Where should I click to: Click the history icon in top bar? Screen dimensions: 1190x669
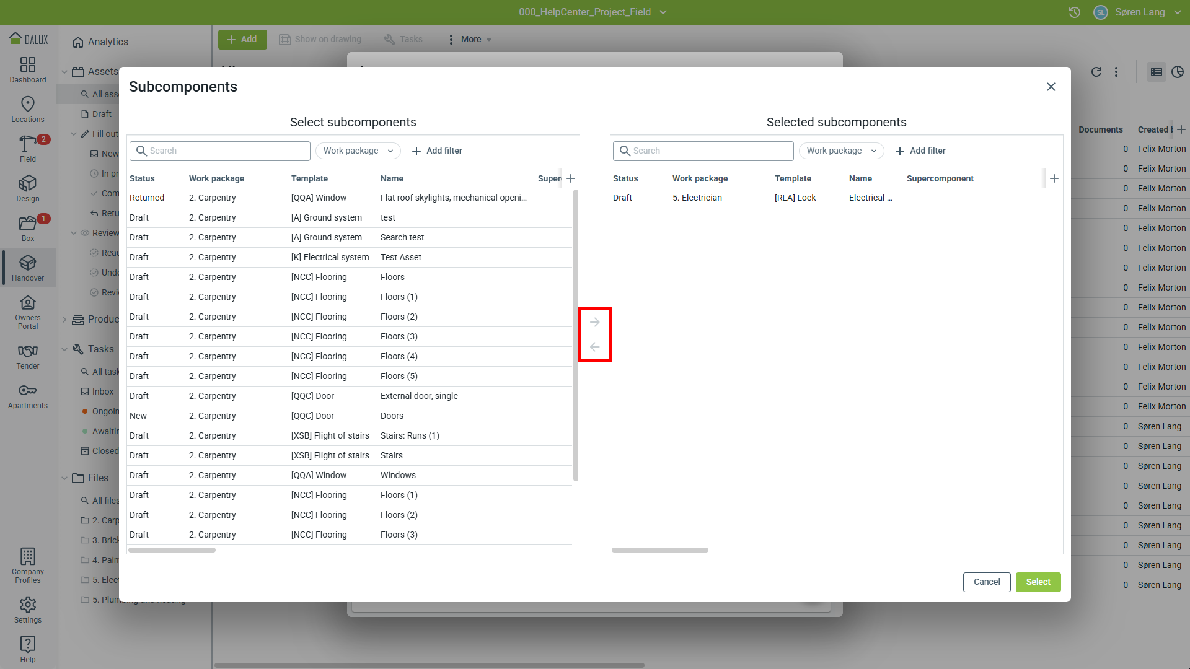[1075, 12]
